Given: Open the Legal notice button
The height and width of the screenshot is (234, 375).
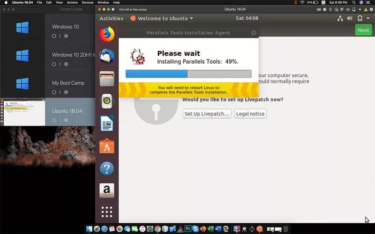Looking at the screenshot, I should (x=250, y=114).
